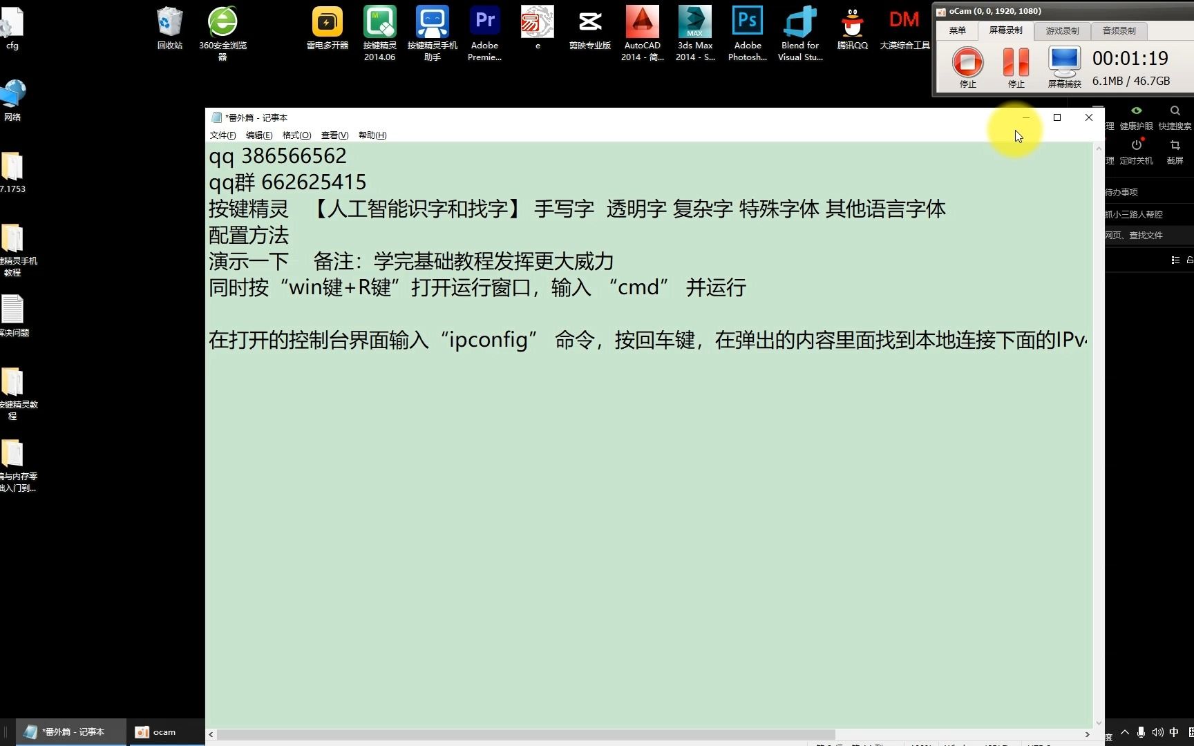The width and height of the screenshot is (1194, 746).
Task: Open the volume speaker icon in tray
Action: 1157,732
